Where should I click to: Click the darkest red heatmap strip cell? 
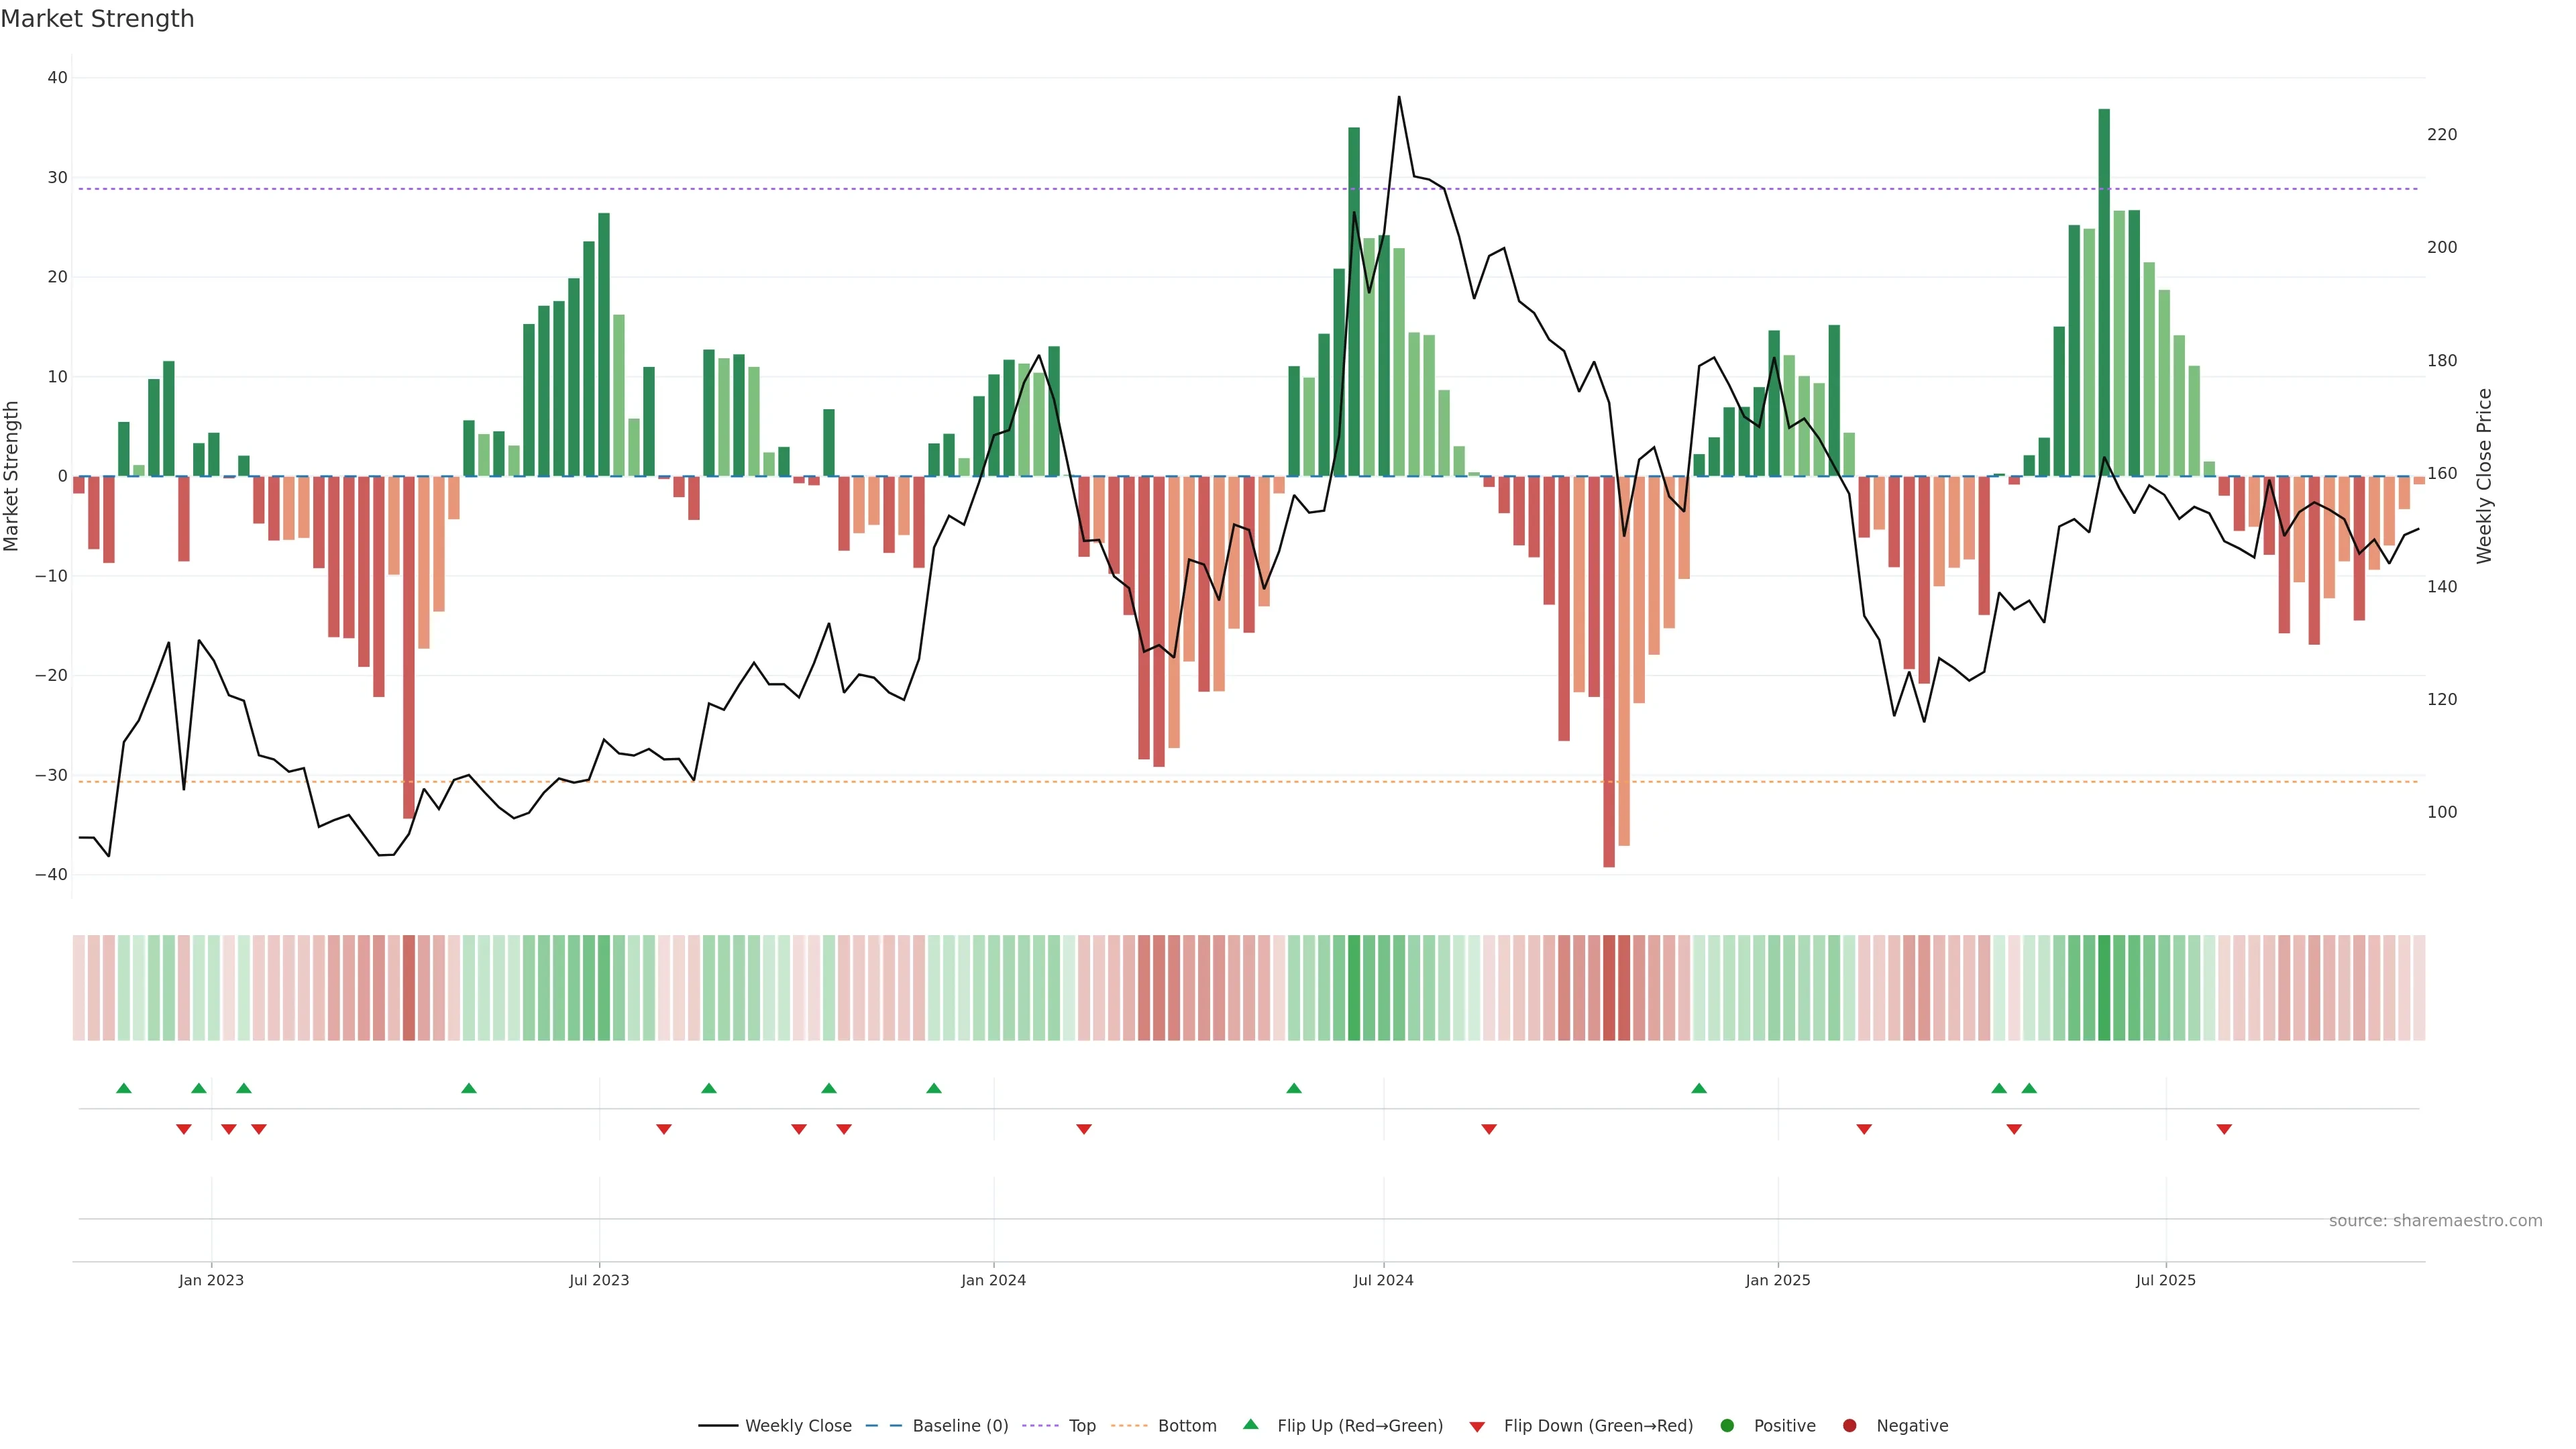1609,988
